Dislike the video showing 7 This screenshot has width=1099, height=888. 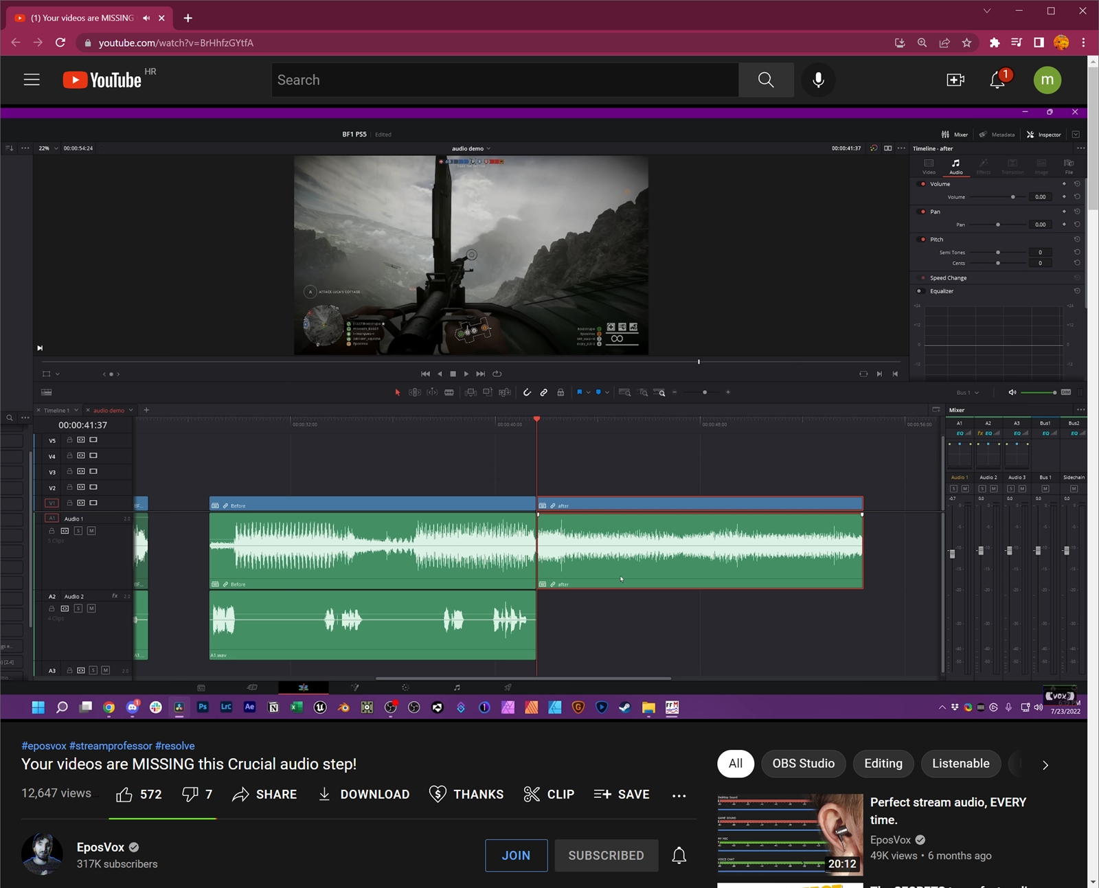tap(197, 795)
